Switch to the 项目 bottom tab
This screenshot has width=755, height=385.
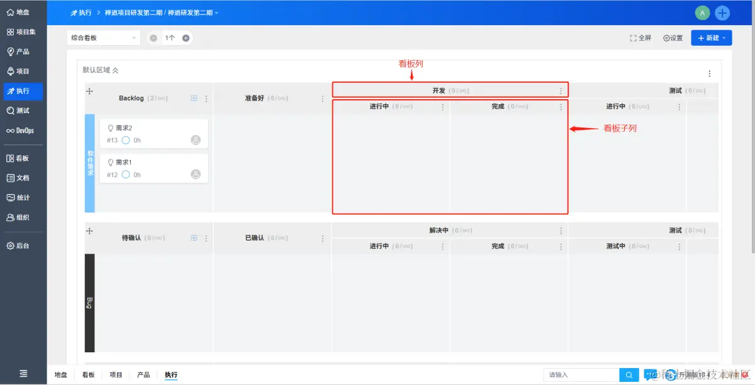point(116,375)
